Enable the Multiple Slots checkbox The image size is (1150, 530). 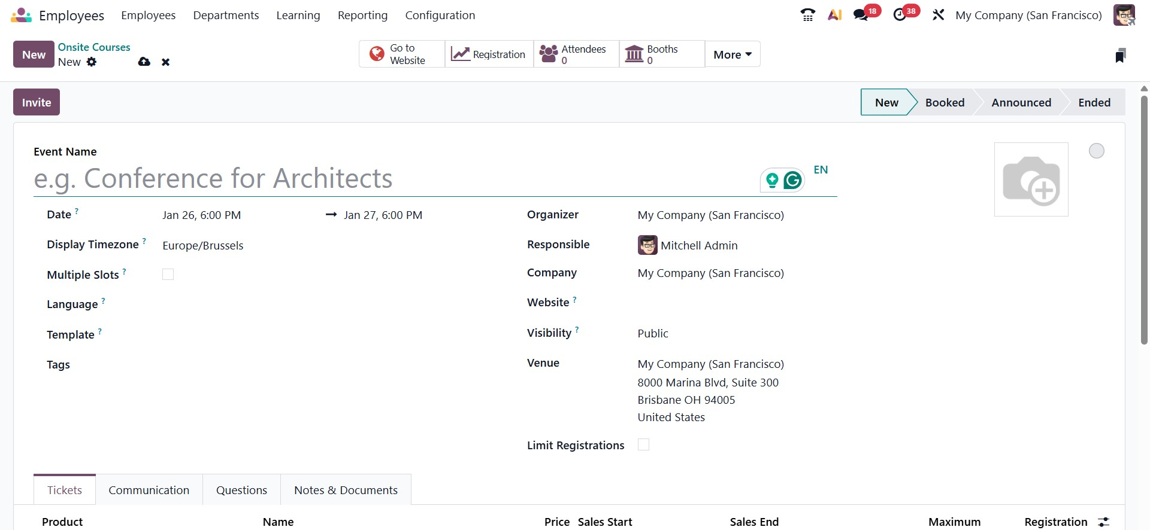click(x=168, y=275)
